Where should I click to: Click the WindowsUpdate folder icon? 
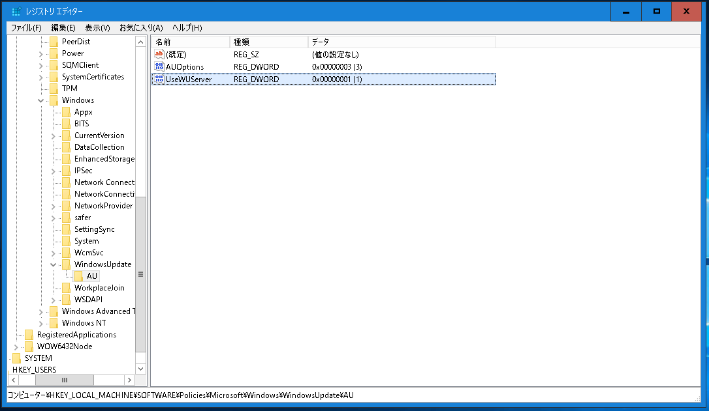coord(66,264)
